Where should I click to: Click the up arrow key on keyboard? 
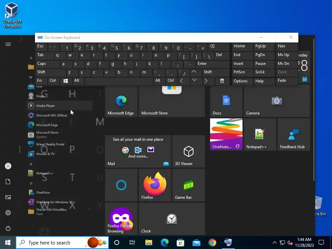[x=196, y=72]
